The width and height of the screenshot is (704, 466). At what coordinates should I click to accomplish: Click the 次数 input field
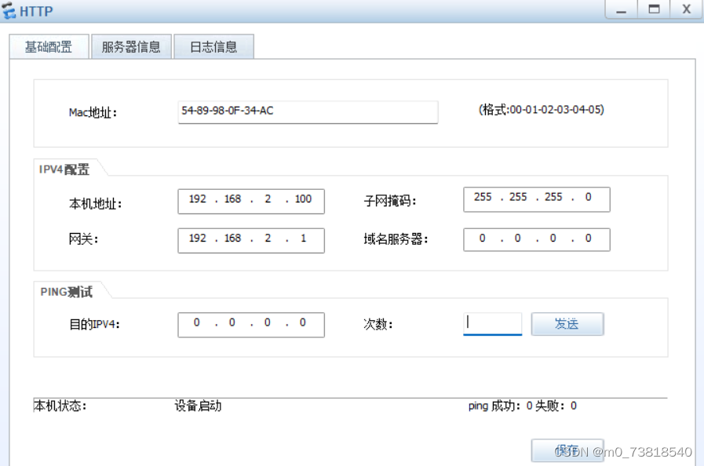(492, 322)
